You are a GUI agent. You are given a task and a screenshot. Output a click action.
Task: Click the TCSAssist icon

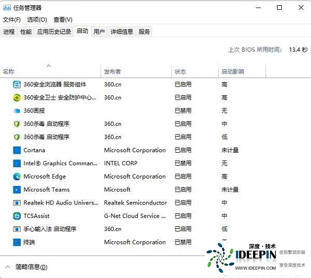(17, 216)
